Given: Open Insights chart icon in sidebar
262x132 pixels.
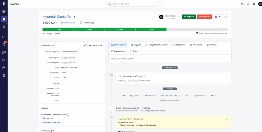Looking at the screenshot, I should click(4, 60).
